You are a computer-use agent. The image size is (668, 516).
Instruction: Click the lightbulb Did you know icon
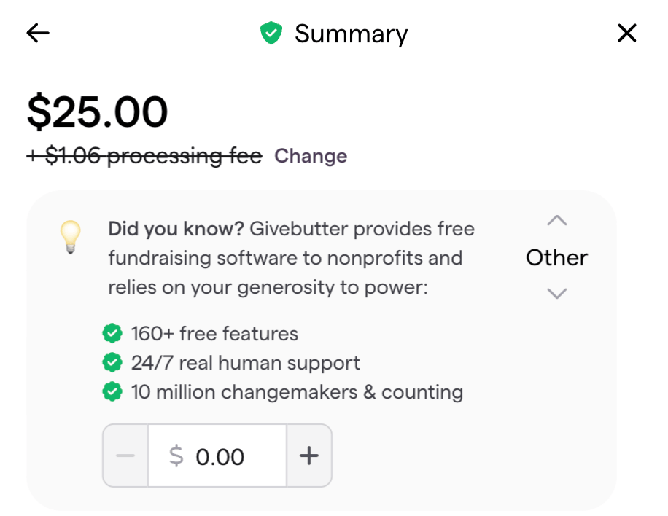click(70, 237)
